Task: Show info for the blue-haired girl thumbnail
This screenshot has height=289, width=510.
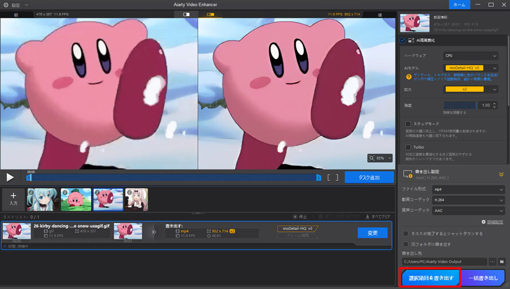Action: [x=31, y=192]
